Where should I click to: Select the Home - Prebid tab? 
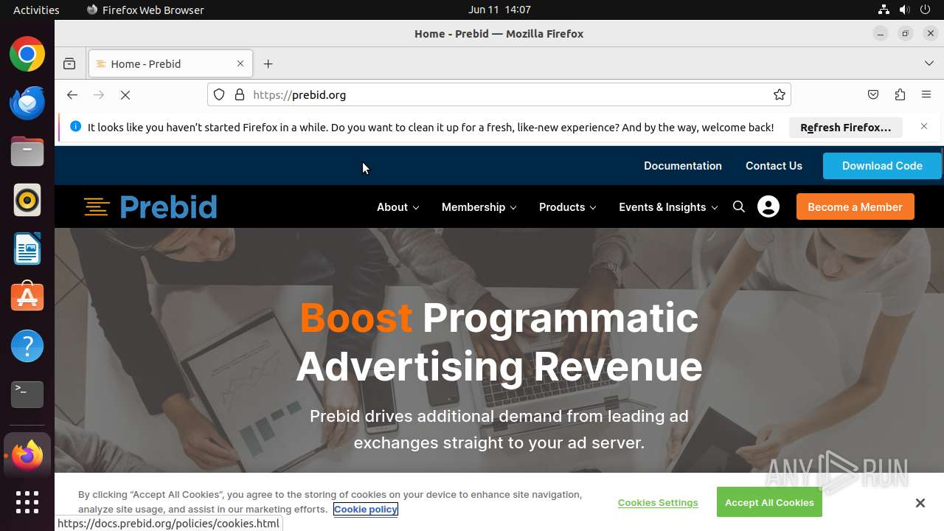pos(170,64)
